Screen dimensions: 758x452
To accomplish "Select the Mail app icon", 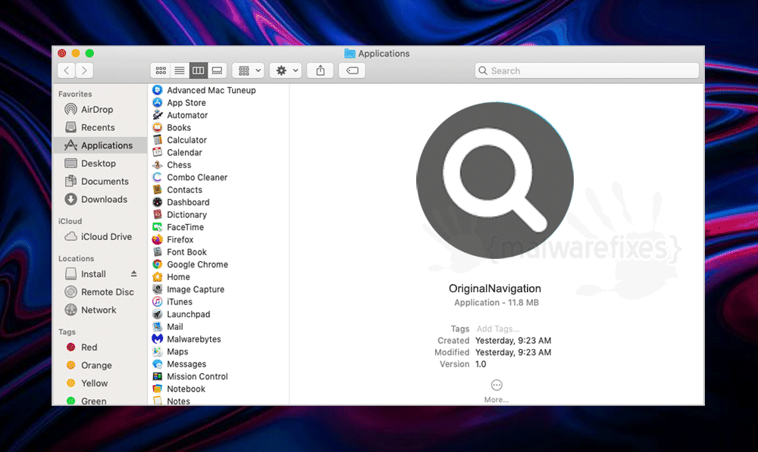I will [x=157, y=326].
